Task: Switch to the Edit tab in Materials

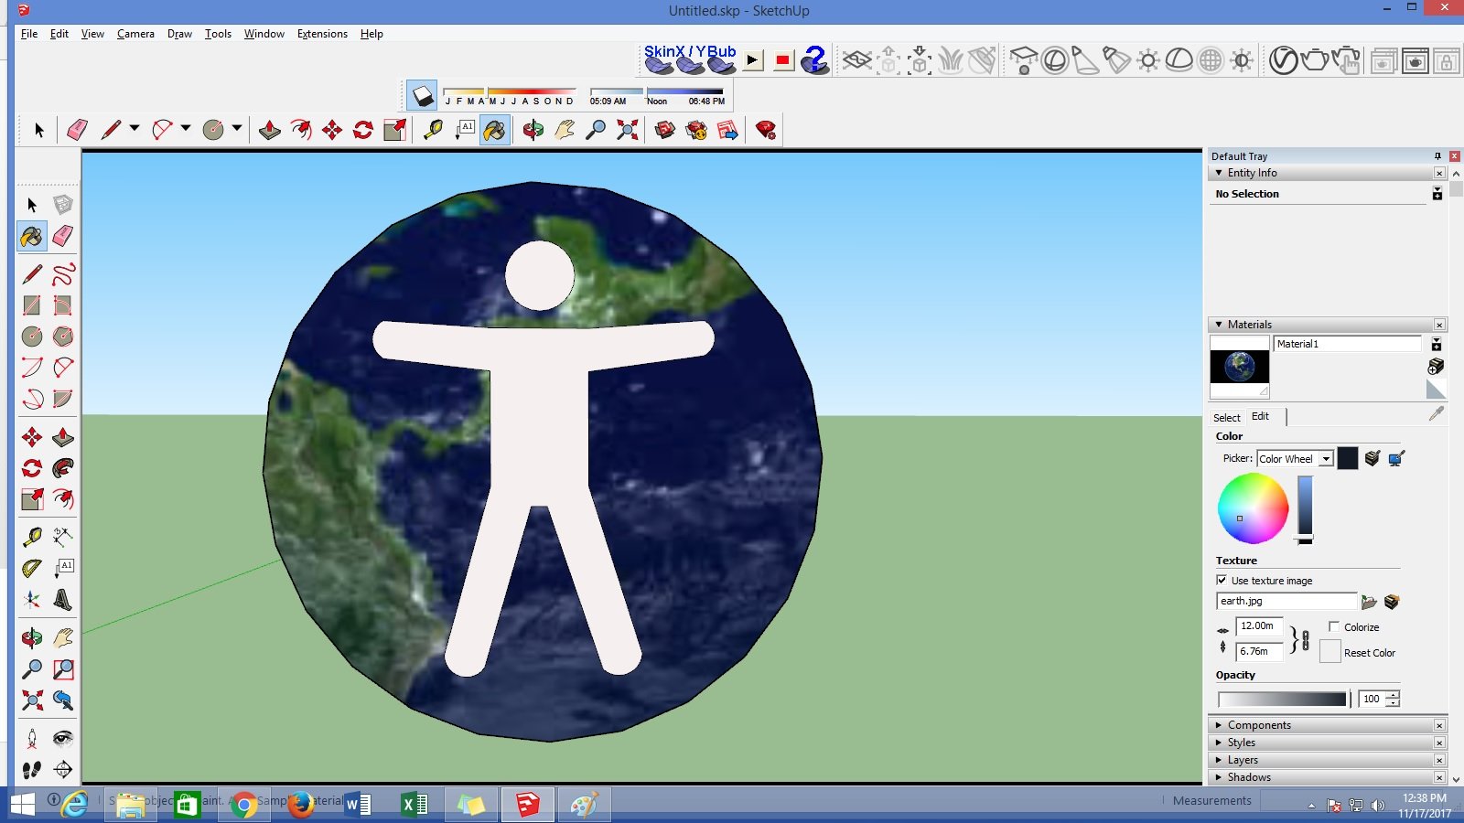Action: [x=1260, y=416]
